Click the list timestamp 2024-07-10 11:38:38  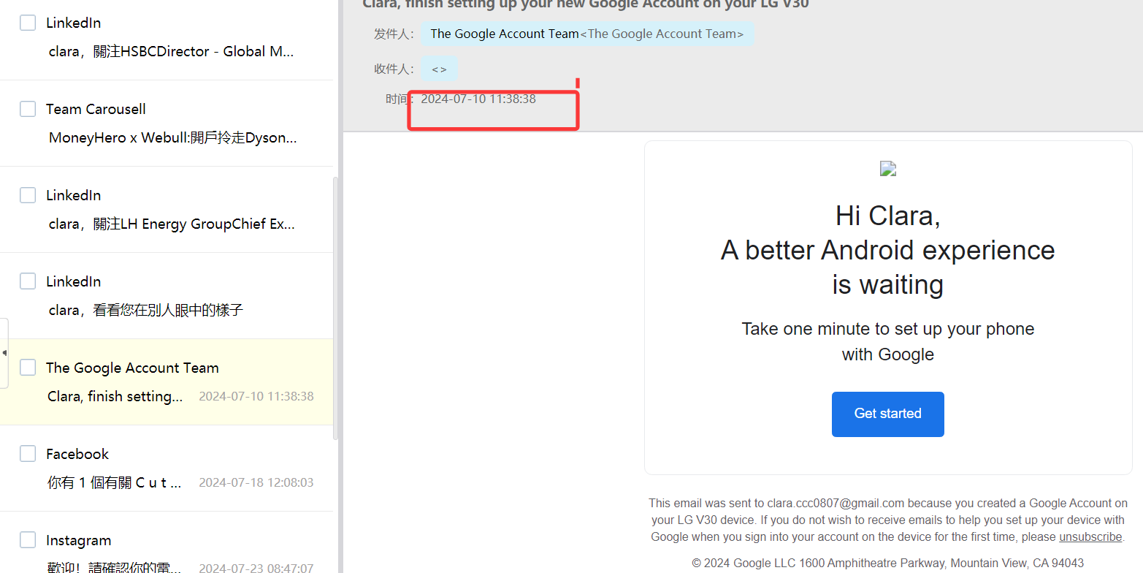[x=256, y=396]
